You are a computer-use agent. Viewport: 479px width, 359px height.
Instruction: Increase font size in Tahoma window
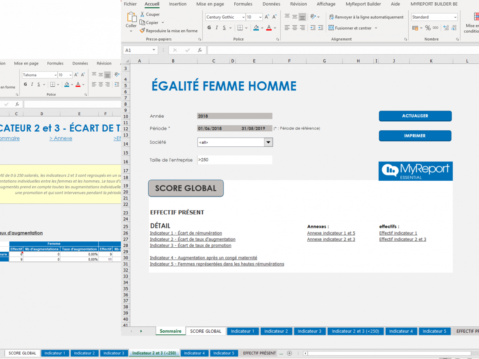pyautogui.click(x=76, y=75)
